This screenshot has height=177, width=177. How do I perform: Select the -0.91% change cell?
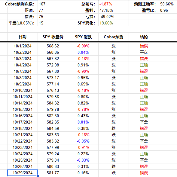coord(83,148)
